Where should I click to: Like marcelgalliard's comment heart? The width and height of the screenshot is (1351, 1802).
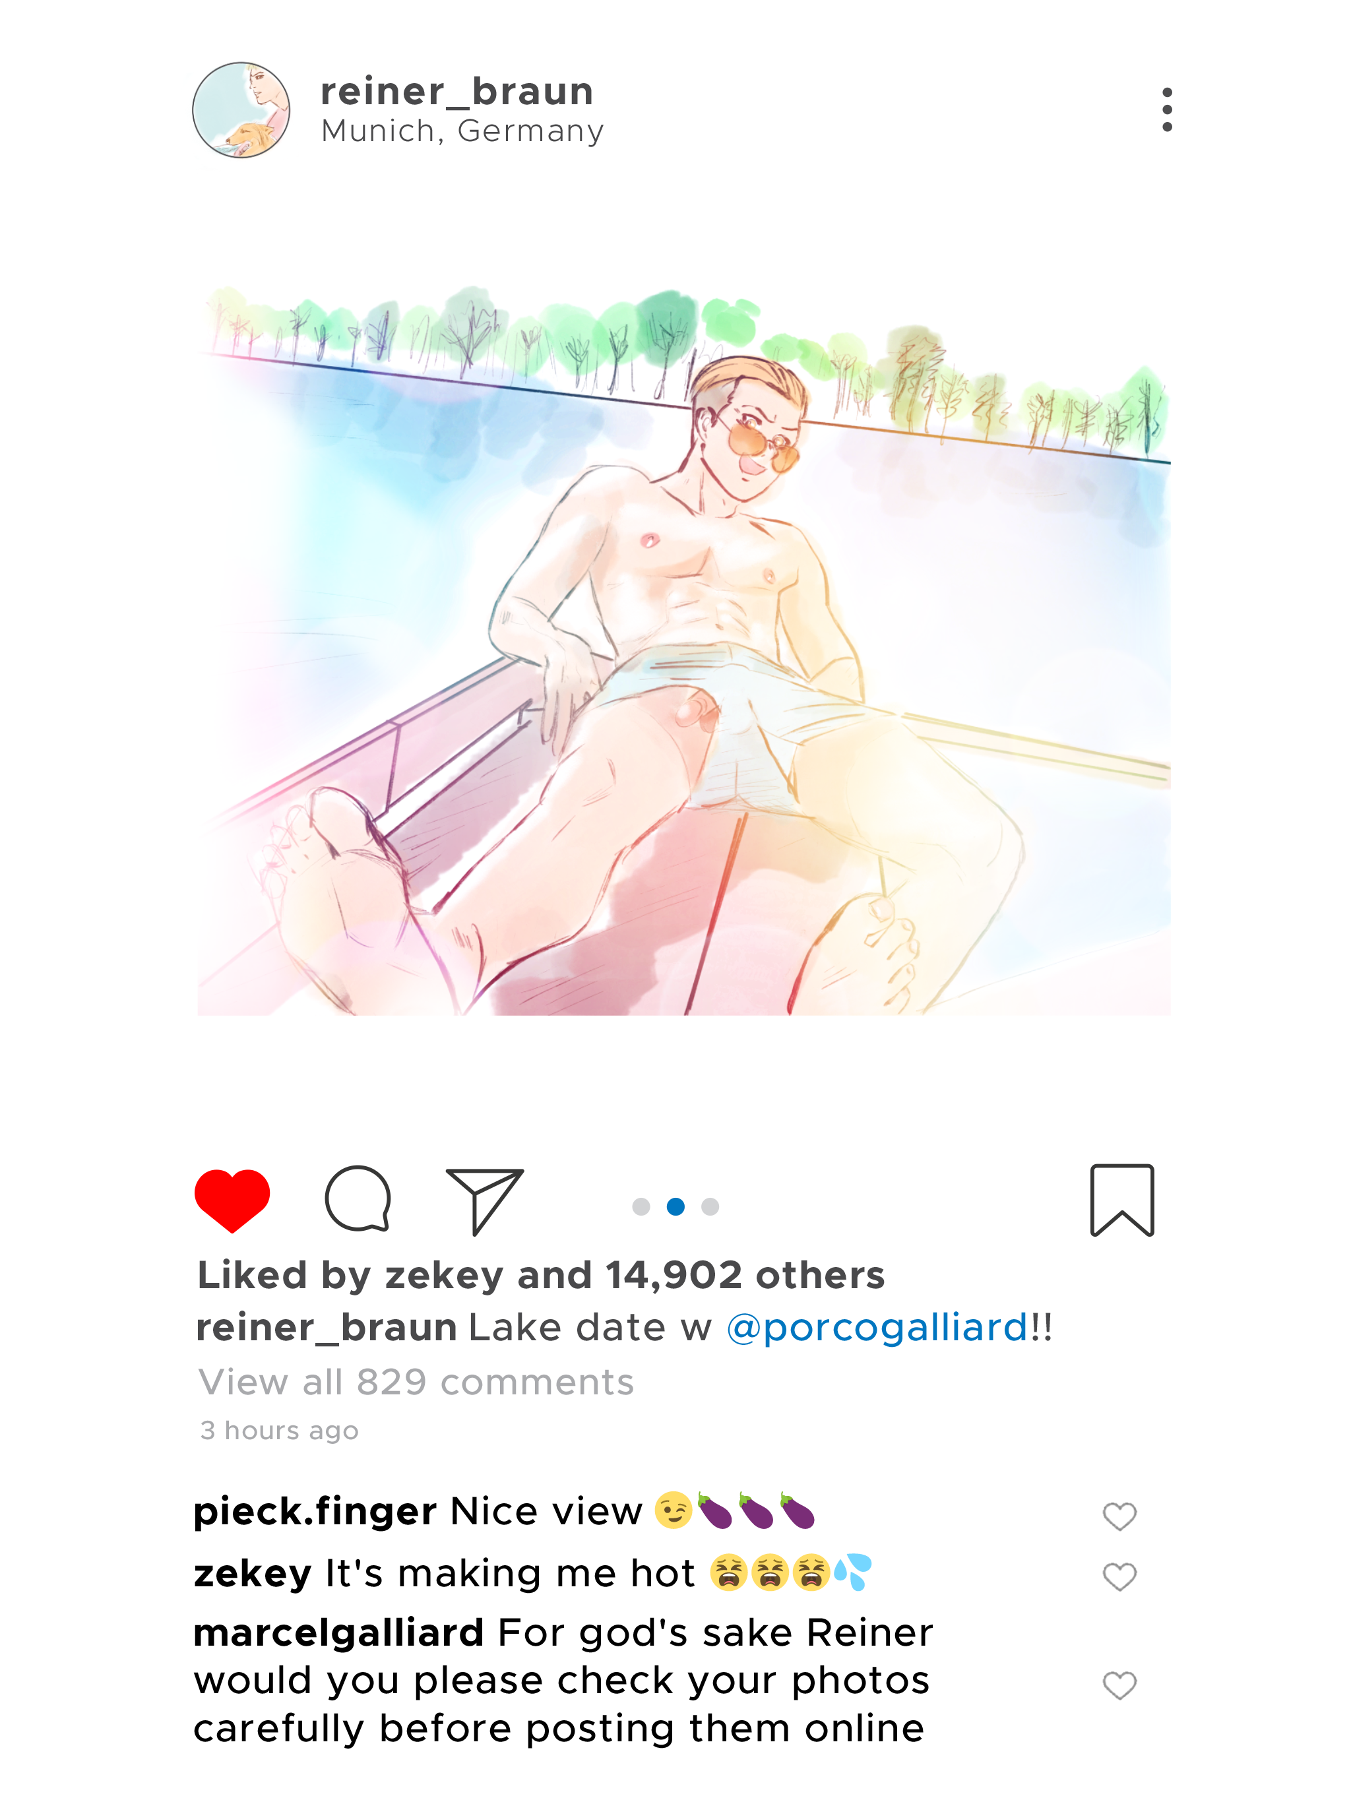tap(1119, 1685)
